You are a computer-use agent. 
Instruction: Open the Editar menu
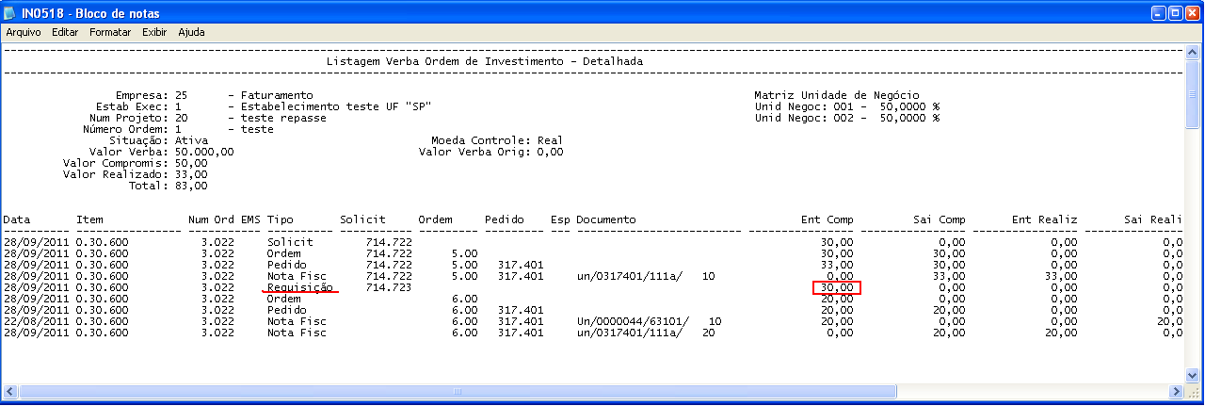click(x=66, y=32)
